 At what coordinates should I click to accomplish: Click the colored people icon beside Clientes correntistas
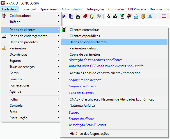64,30
